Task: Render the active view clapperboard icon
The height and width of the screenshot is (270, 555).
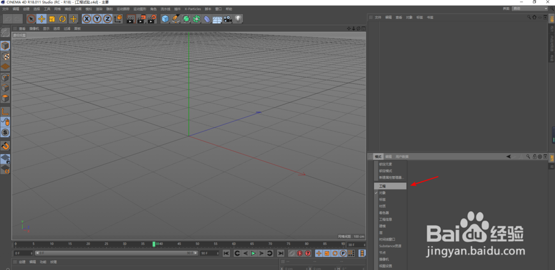Action: coord(130,19)
